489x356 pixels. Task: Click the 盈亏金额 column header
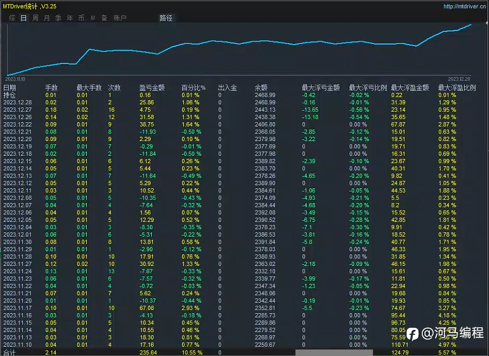152,87
